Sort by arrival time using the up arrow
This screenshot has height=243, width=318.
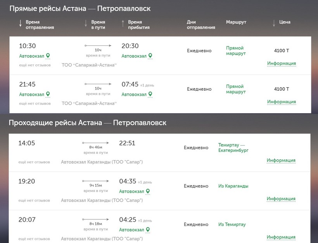pyautogui.click(x=123, y=24)
